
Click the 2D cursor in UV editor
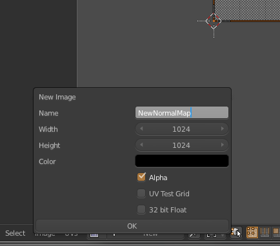(x=214, y=21)
